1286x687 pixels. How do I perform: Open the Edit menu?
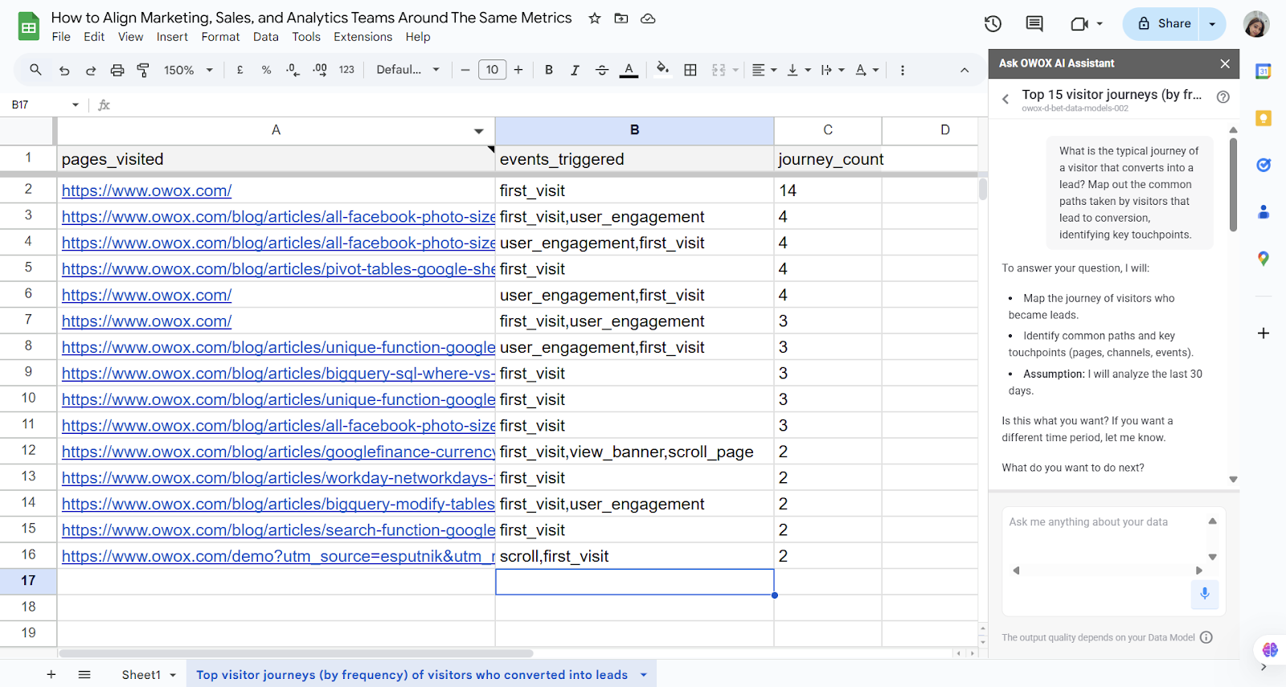pos(94,37)
